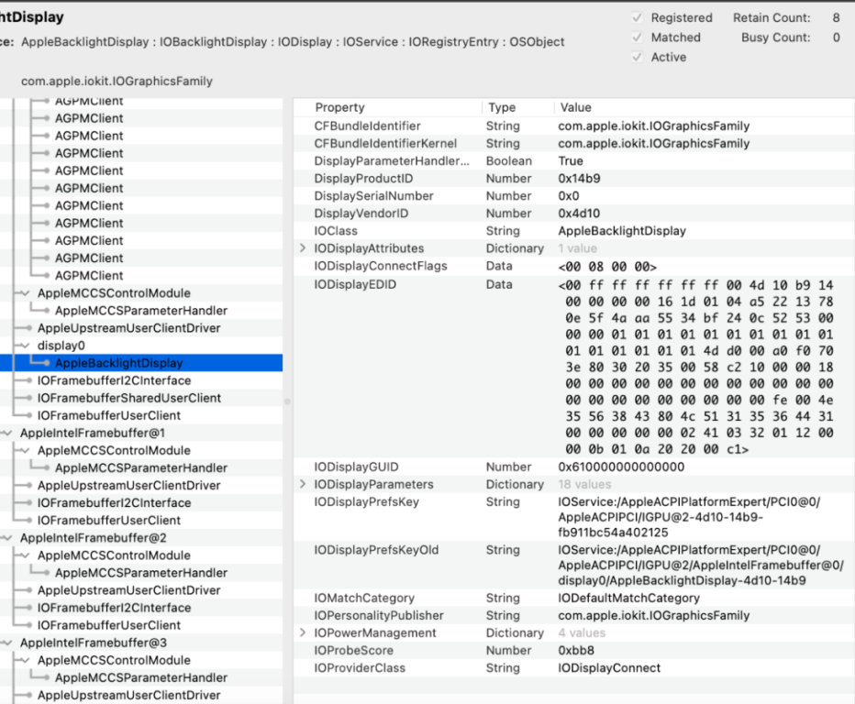Toggle the Registered checkbox
The image size is (855, 704).
[638, 18]
